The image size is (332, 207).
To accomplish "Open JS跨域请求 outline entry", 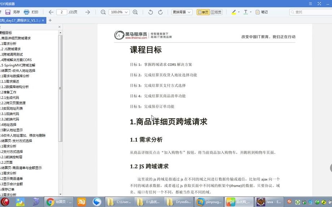I will tap(10, 49).
